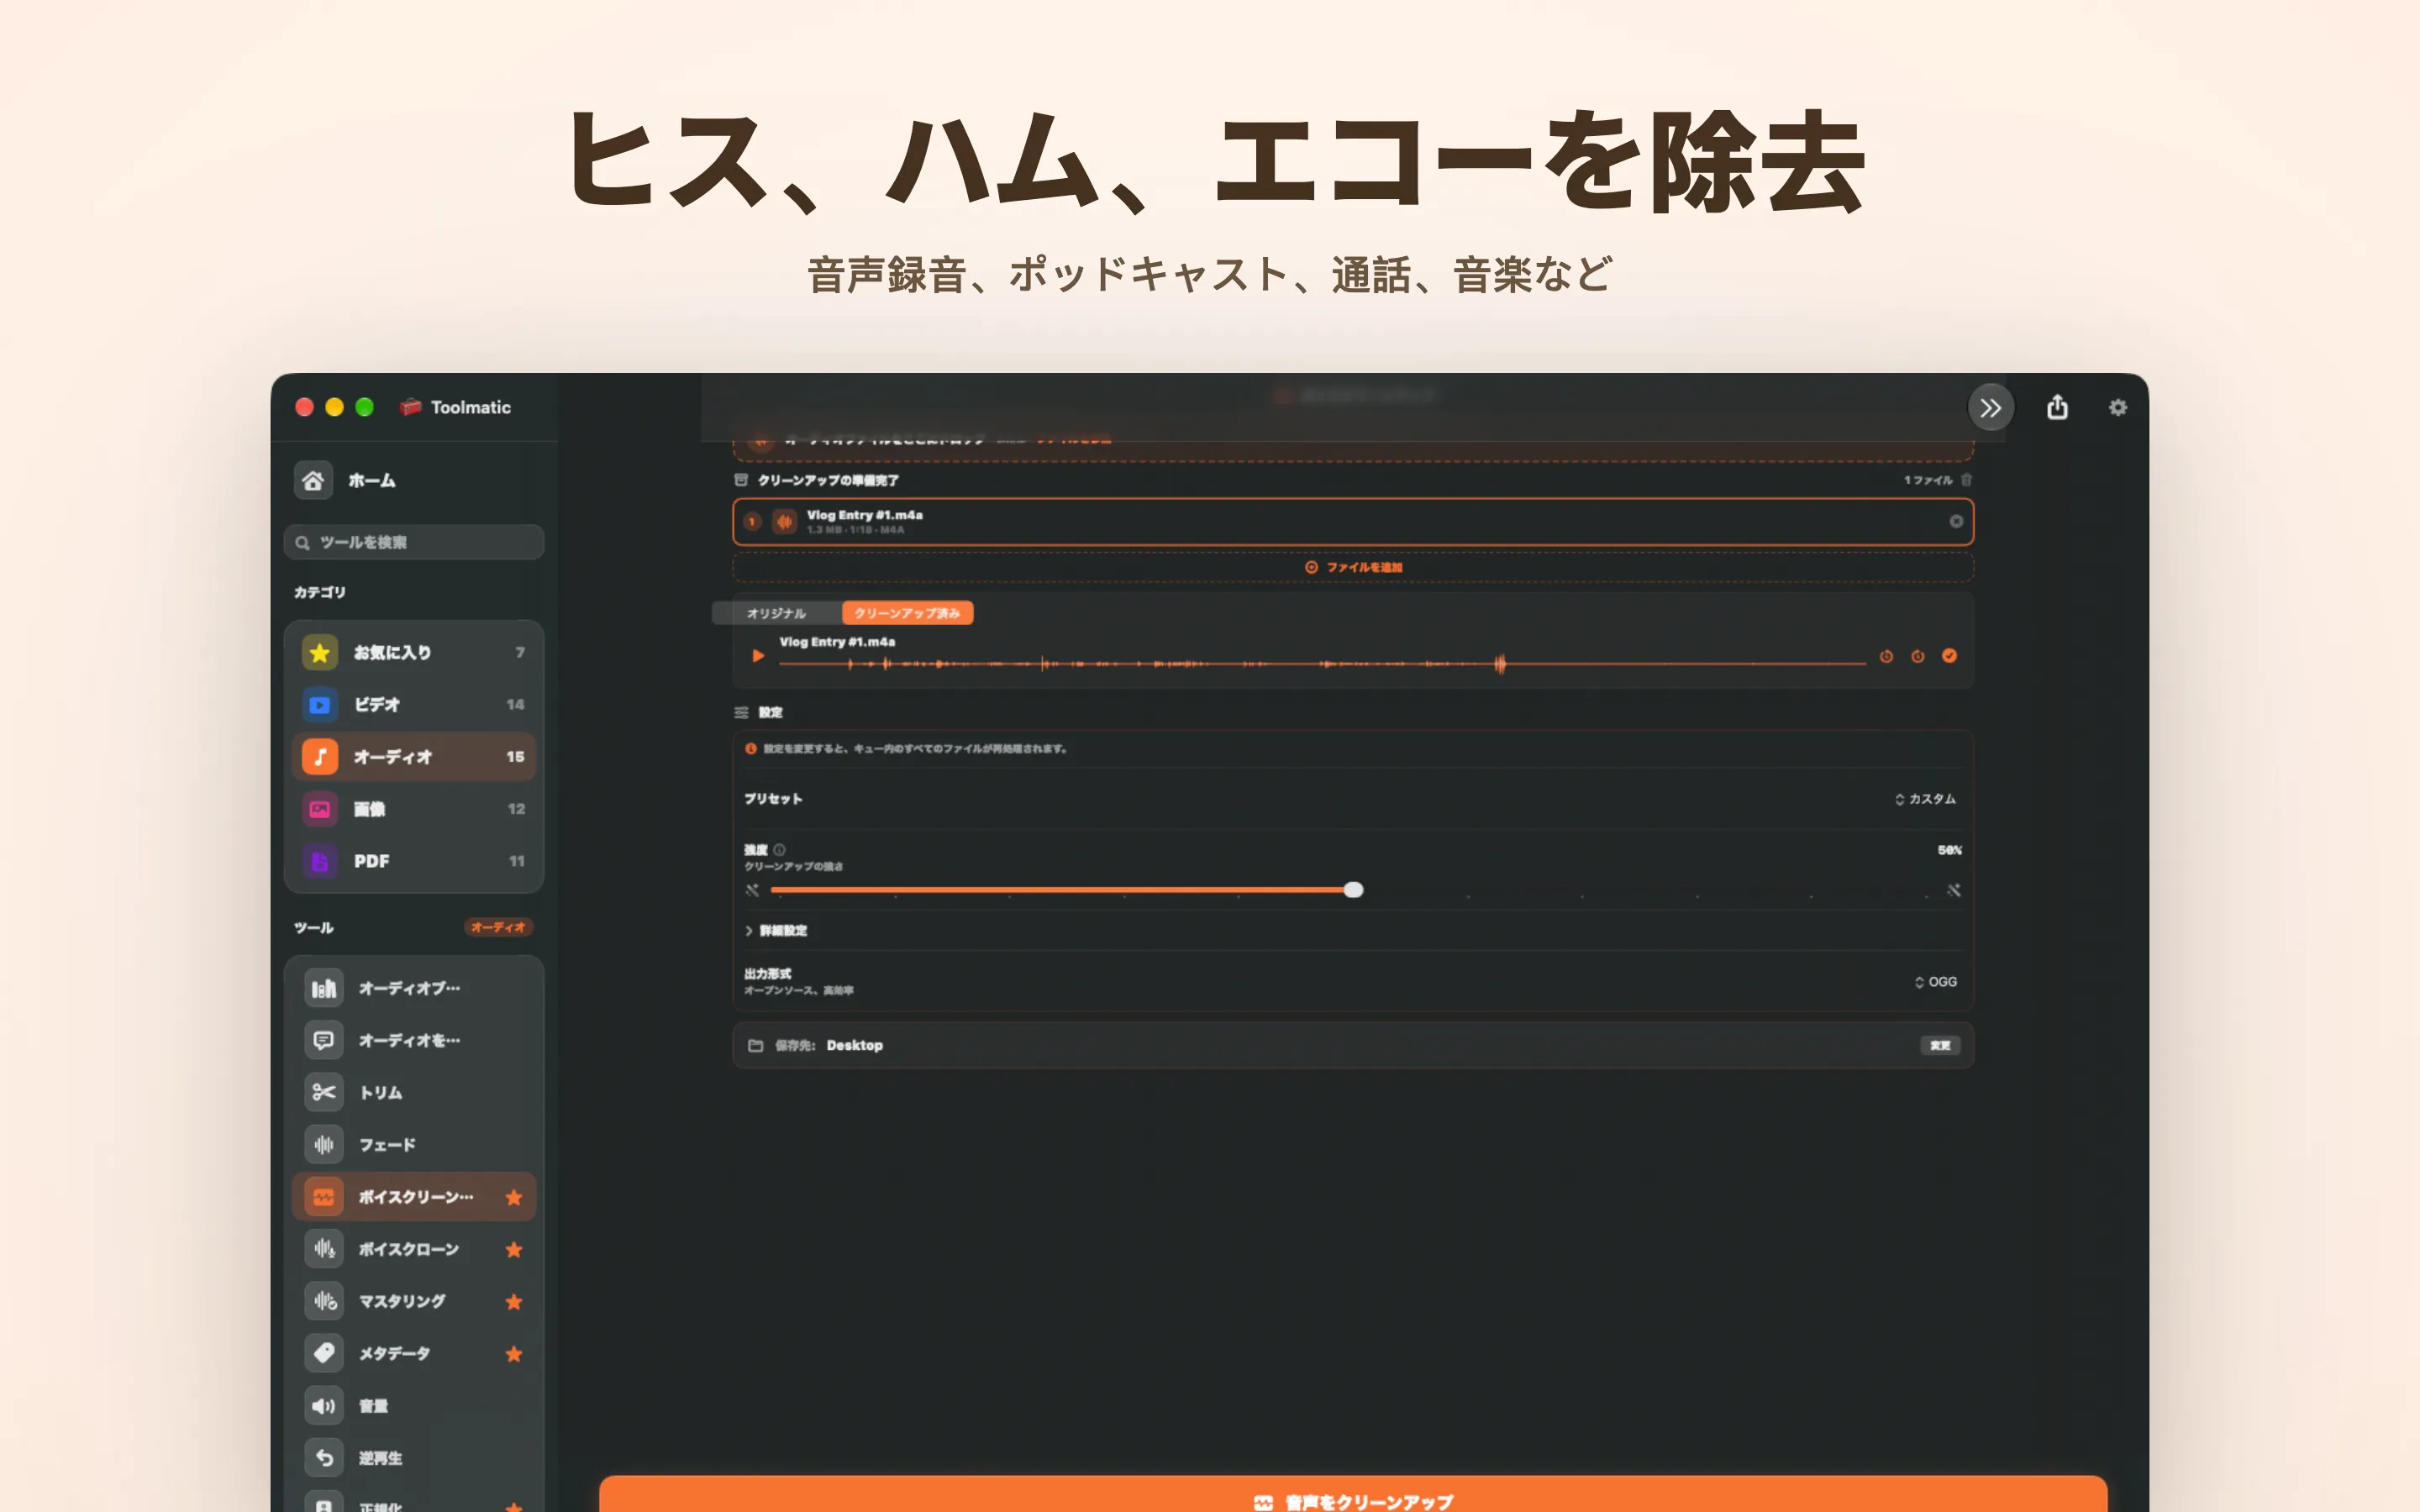Open the 出力形式 OGG dropdown
Image resolution: width=2420 pixels, height=1512 pixels.
[x=1935, y=982]
